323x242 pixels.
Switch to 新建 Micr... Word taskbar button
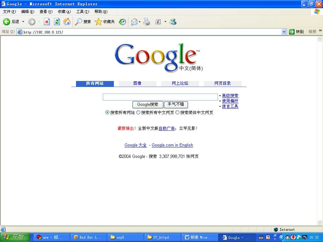(200, 238)
